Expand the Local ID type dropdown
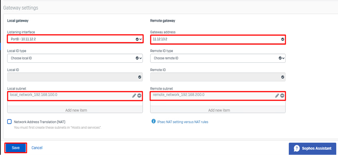The height and width of the screenshot is (155, 338). (x=75, y=58)
